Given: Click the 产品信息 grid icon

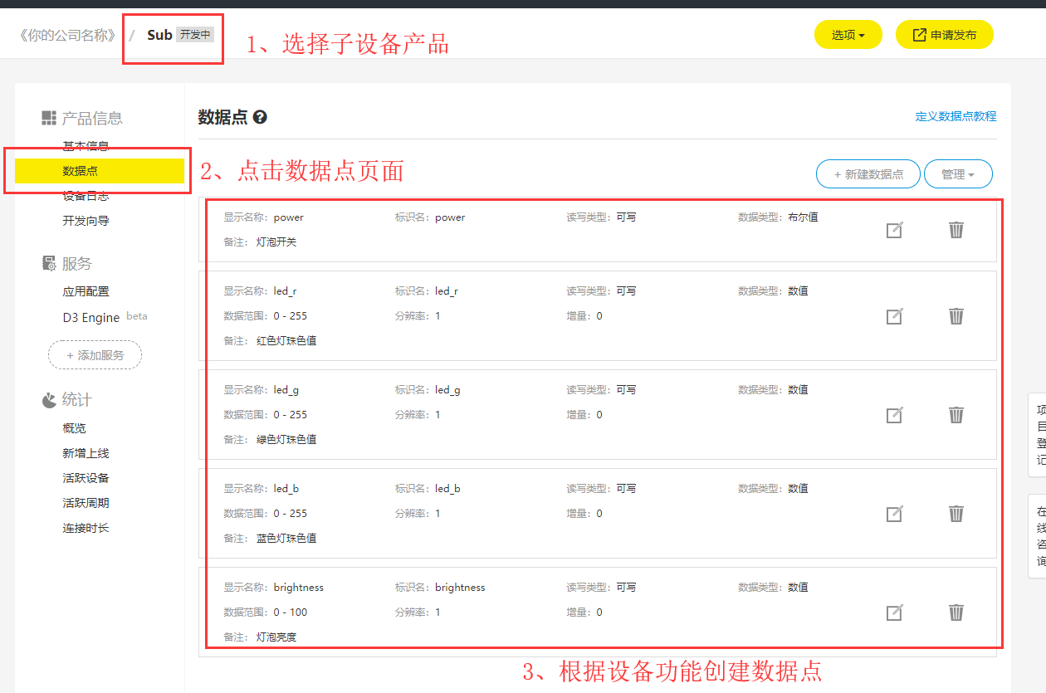Looking at the screenshot, I should (49, 118).
